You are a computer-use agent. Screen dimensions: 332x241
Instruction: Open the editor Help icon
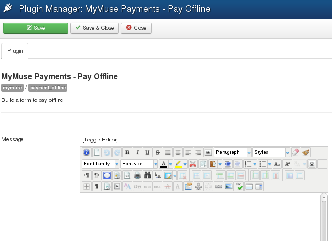pos(86,152)
